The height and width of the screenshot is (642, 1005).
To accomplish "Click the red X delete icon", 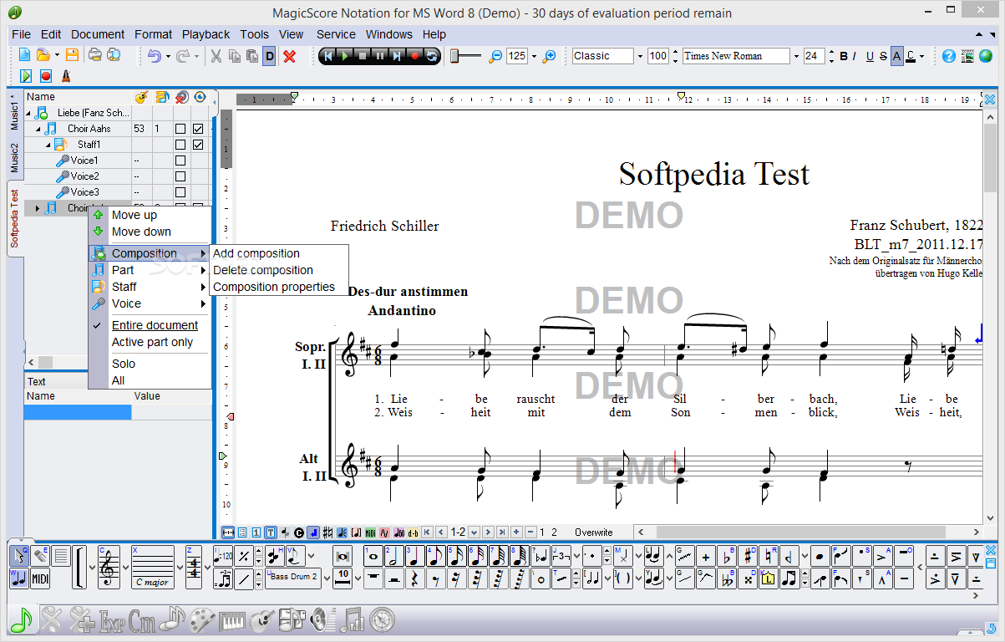I will click(x=290, y=56).
